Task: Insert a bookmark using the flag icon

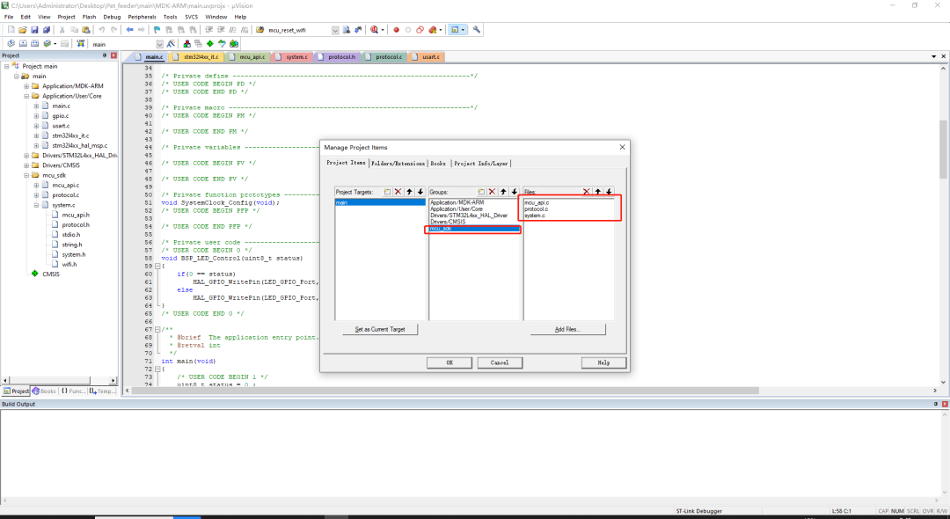Action: (x=157, y=30)
